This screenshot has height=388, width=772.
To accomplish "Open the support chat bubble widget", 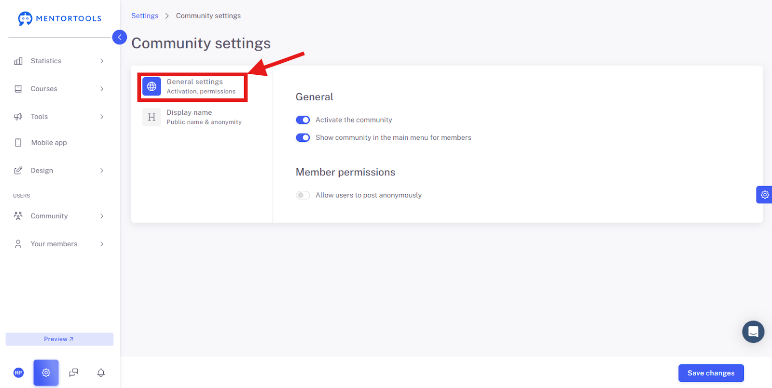I will click(753, 332).
